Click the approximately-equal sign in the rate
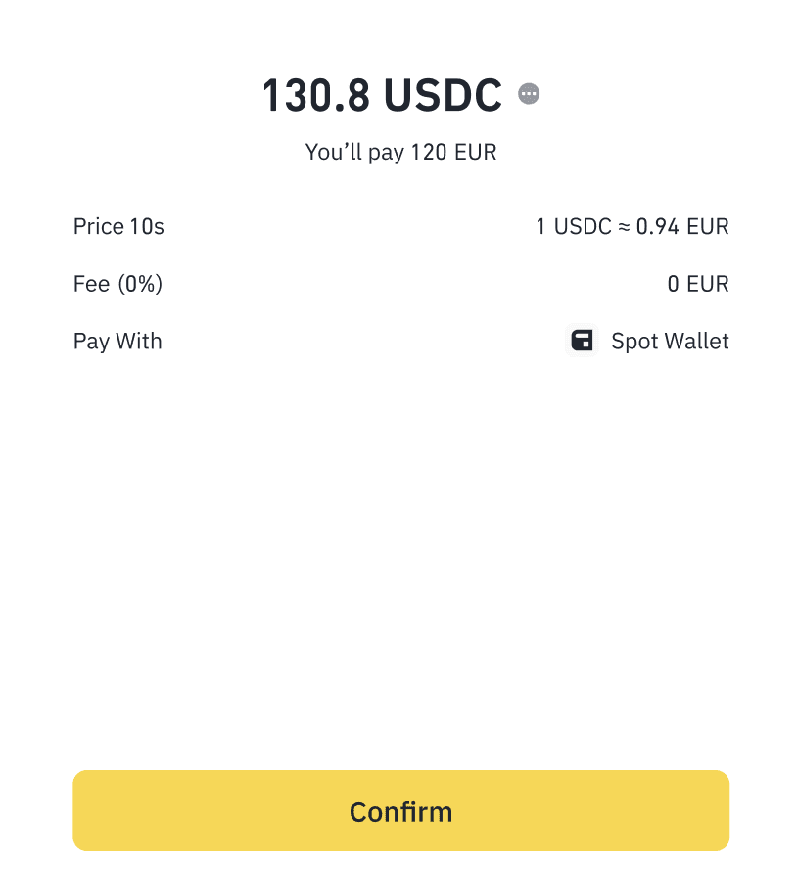Screen dimensions: 797x875 point(624,227)
